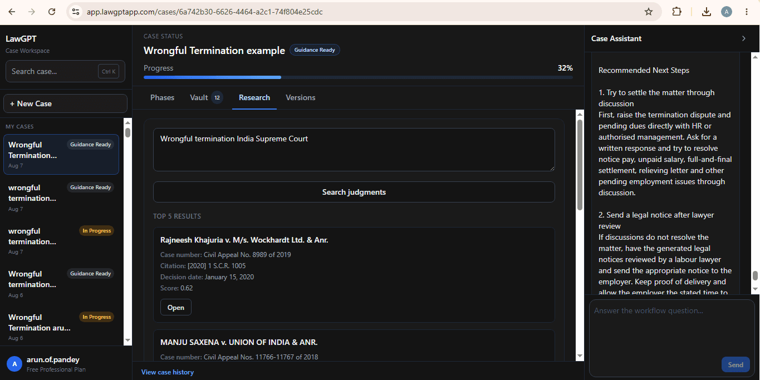This screenshot has width=760, height=380.
Task: Click Wrongful Termination example case title
Action: [214, 51]
